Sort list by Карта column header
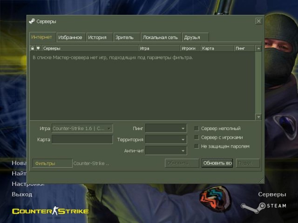Screen dimensions: 298x223 217,48
